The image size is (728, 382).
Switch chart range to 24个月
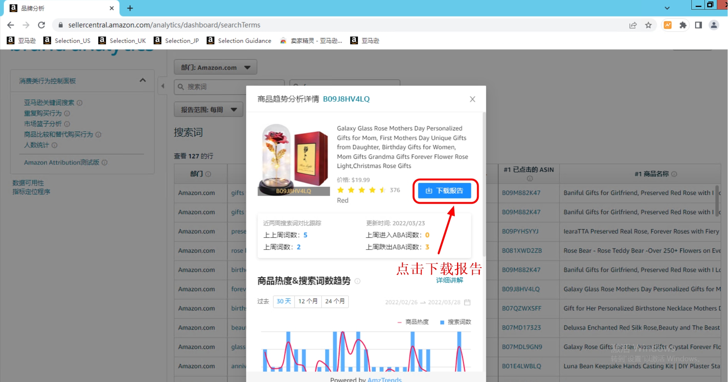[x=335, y=302]
